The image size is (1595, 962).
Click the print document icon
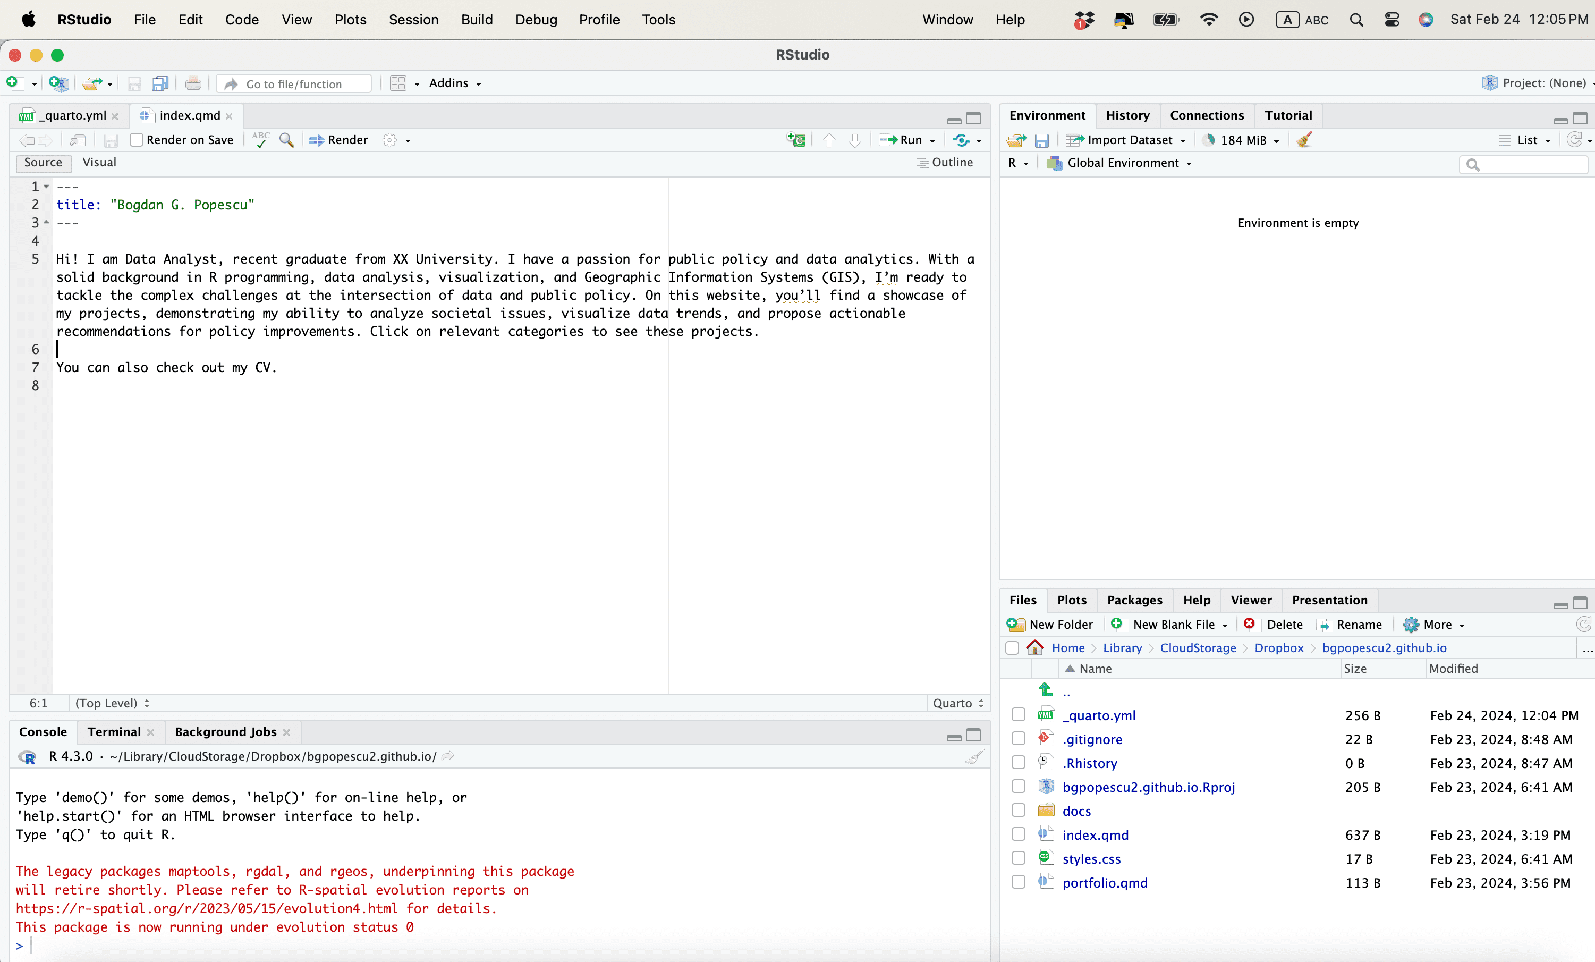(x=193, y=83)
